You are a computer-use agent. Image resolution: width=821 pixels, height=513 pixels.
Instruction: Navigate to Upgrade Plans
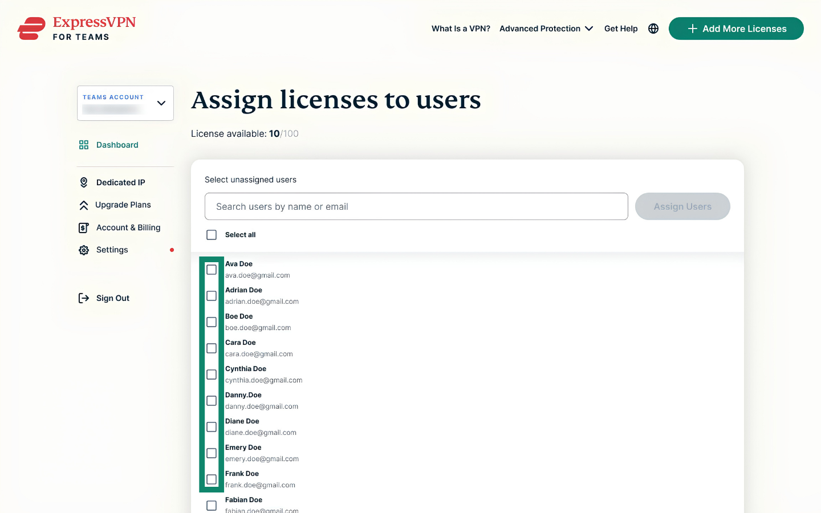pyautogui.click(x=123, y=205)
